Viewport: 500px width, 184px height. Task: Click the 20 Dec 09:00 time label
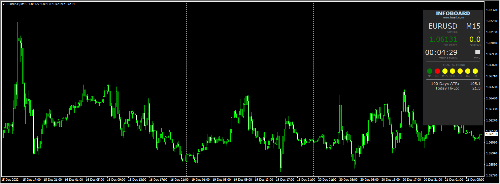click(370, 180)
